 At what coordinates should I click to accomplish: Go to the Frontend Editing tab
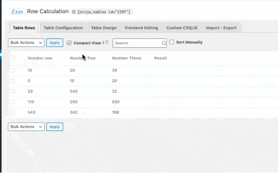[141, 28]
